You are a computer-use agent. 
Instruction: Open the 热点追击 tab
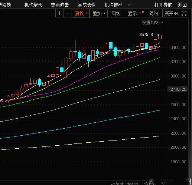(60, 5)
